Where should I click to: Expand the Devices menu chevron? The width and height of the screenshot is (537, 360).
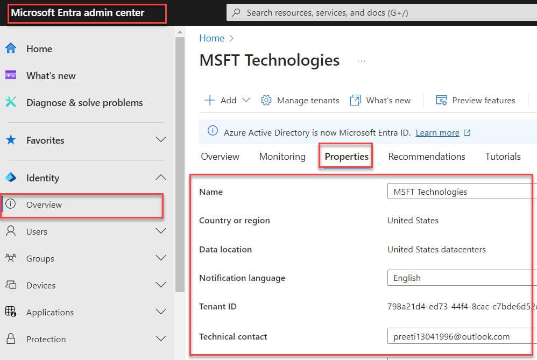click(x=161, y=285)
